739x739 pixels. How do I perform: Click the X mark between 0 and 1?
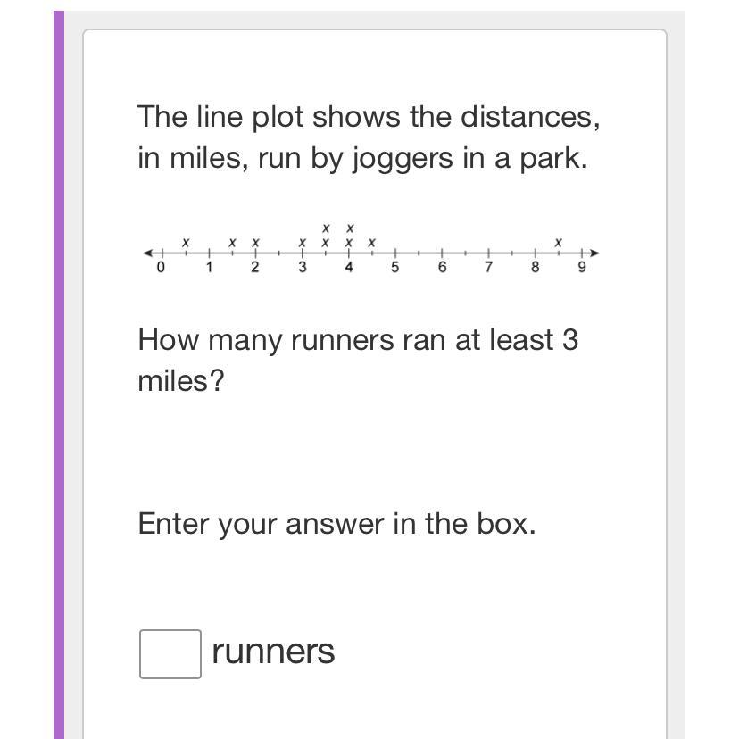pos(186,243)
